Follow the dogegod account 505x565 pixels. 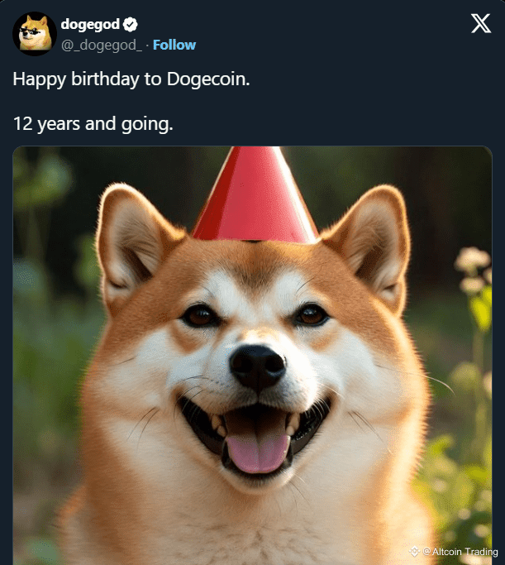point(174,45)
